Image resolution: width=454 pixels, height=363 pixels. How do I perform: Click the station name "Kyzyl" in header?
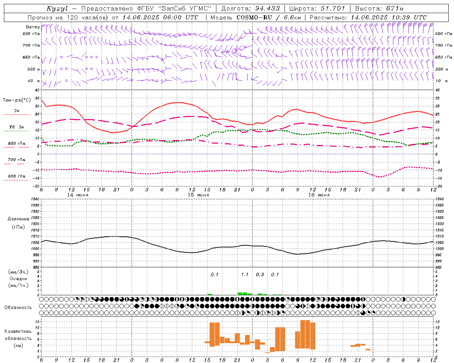(x=57, y=9)
